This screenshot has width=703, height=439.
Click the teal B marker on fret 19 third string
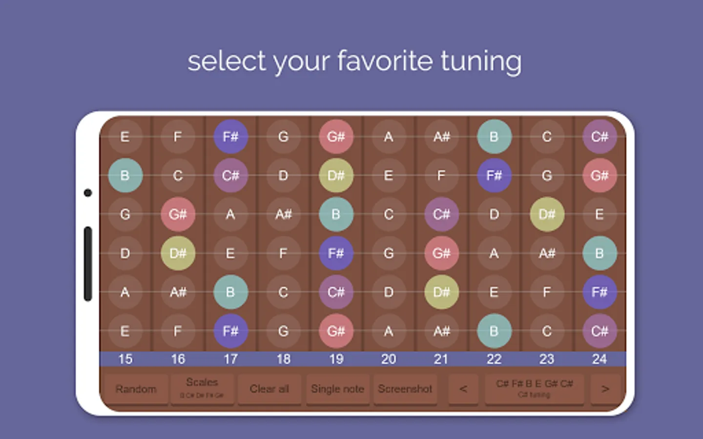336,215
